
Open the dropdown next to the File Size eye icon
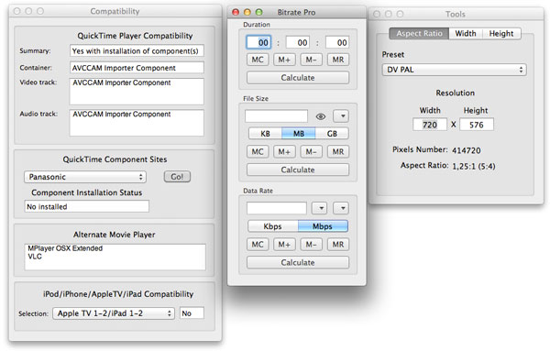[341, 116]
